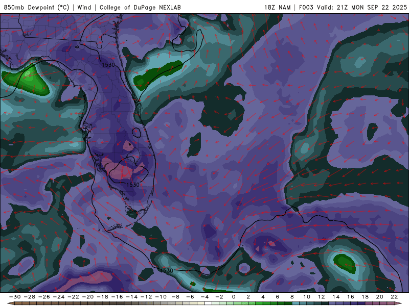Click the "850mb Dewpoint (°C)" title text

coord(36,7)
